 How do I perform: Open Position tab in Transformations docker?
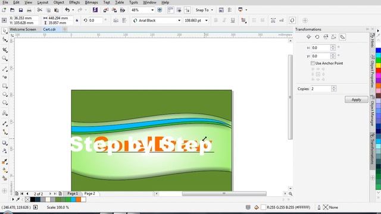click(308, 37)
